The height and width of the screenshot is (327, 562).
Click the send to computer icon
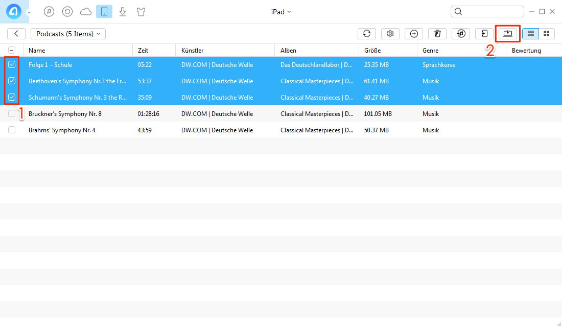click(508, 34)
